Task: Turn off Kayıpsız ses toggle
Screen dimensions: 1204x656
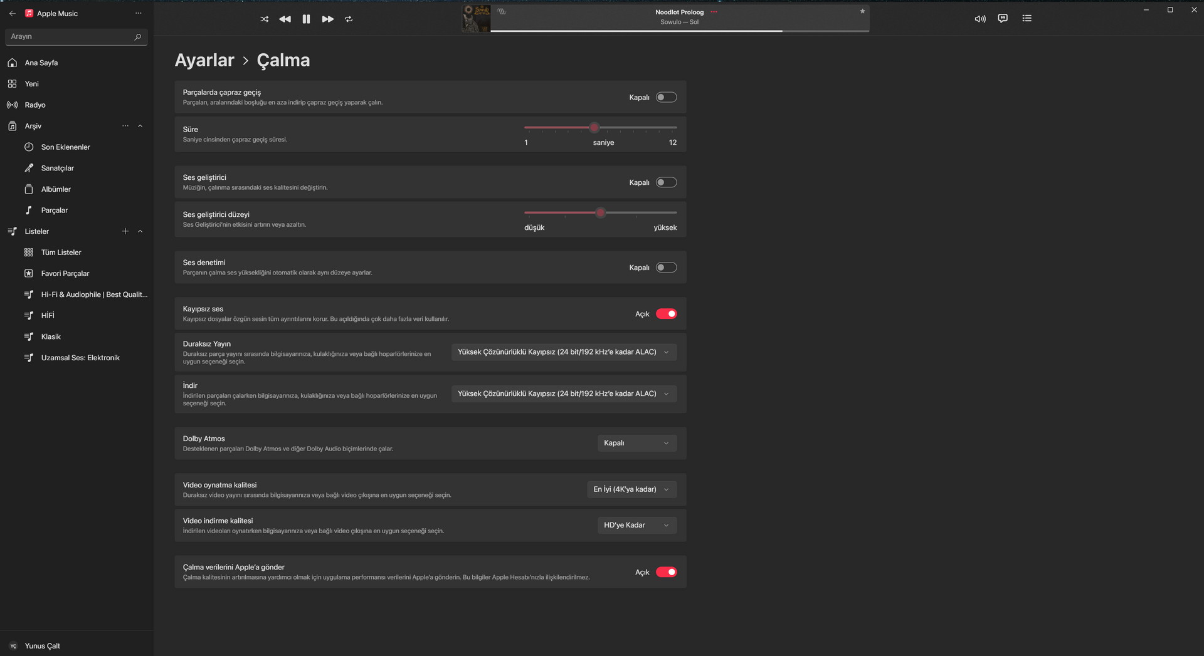Action: click(666, 314)
